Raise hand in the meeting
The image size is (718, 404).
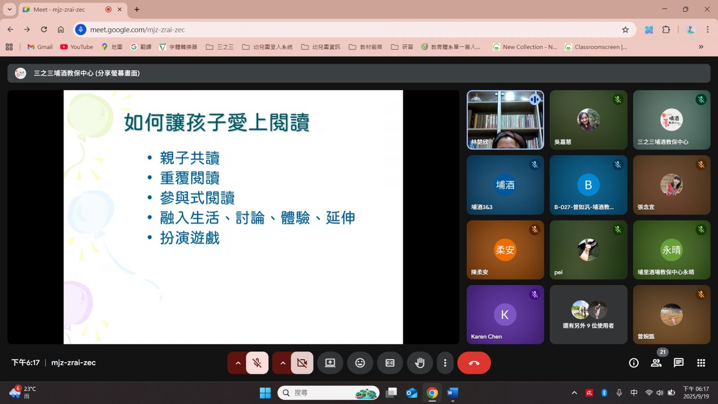[x=420, y=363]
